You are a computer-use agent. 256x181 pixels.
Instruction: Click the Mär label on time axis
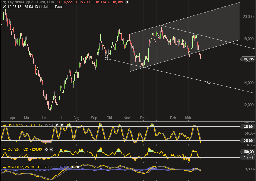[x=188, y=118]
